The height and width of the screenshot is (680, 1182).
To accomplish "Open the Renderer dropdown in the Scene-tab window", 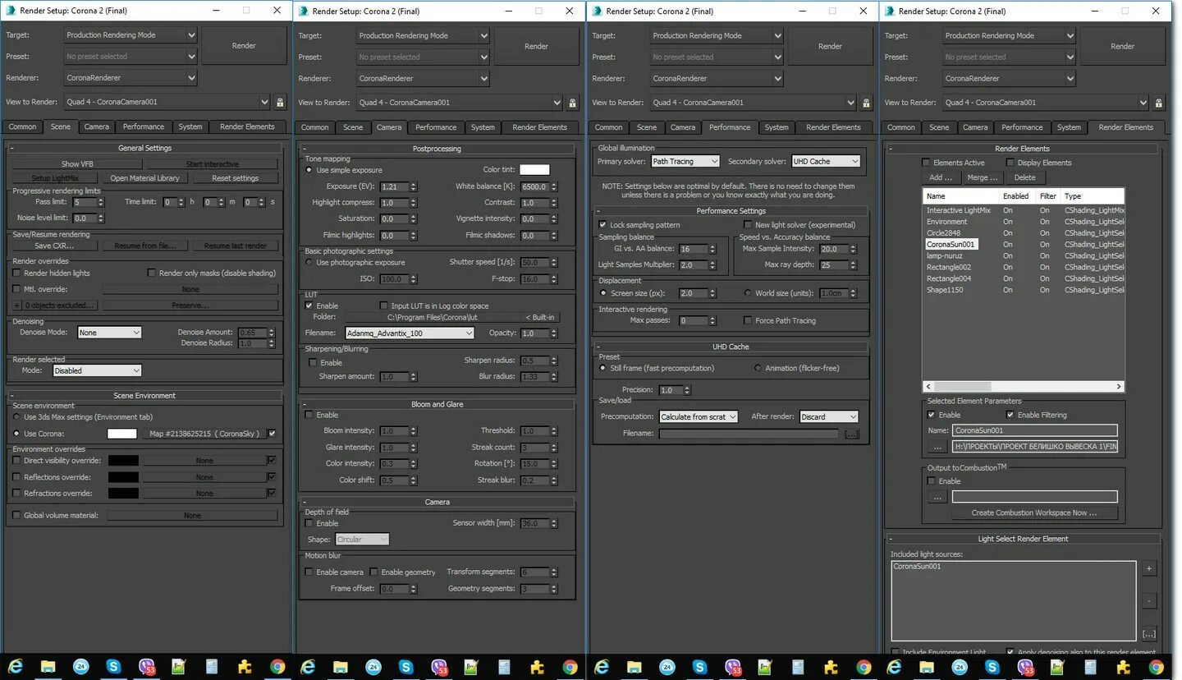I will pyautogui.click(x=131, y=78).
